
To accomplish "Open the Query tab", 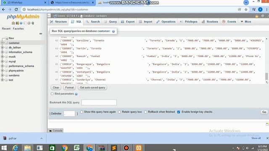I will pos(110,22).
